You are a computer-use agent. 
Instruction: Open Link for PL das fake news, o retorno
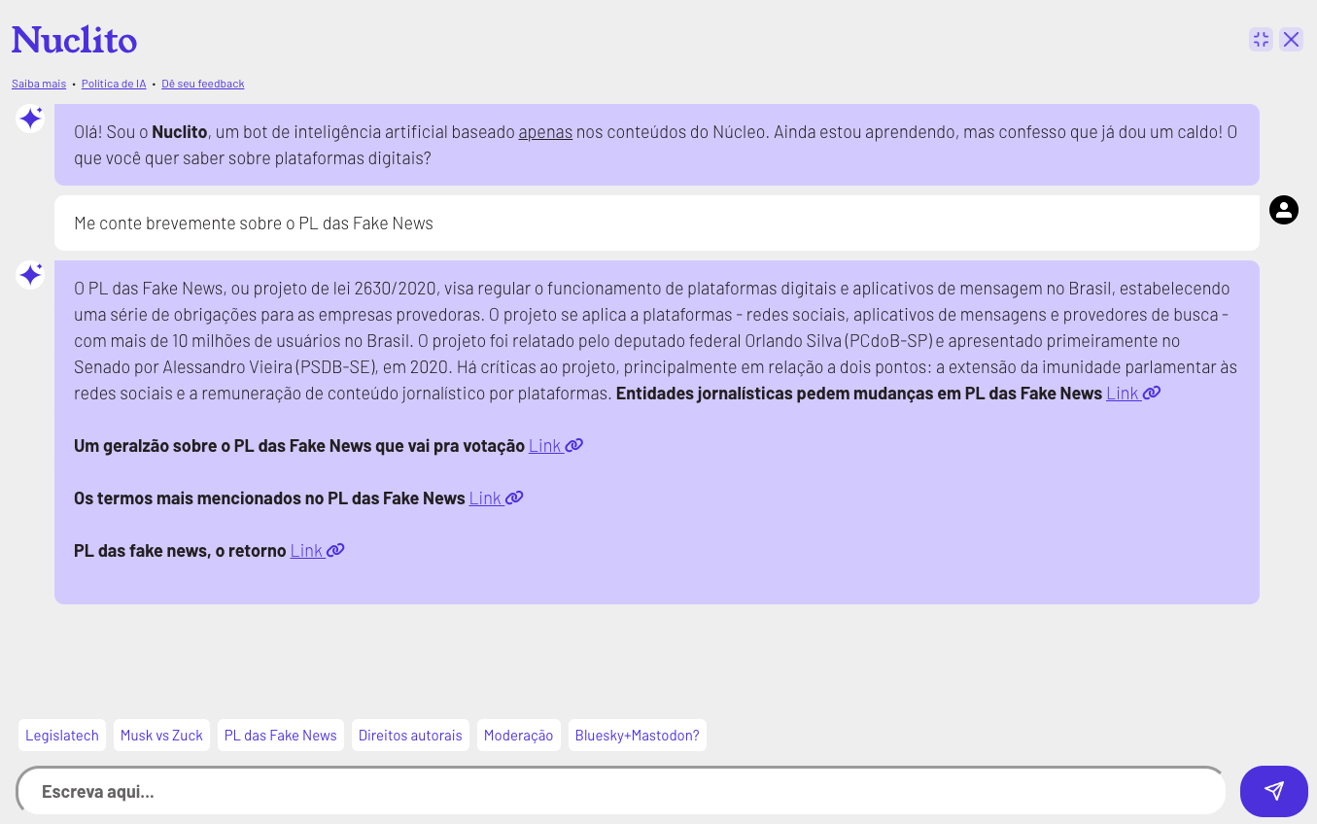[318, 551]
